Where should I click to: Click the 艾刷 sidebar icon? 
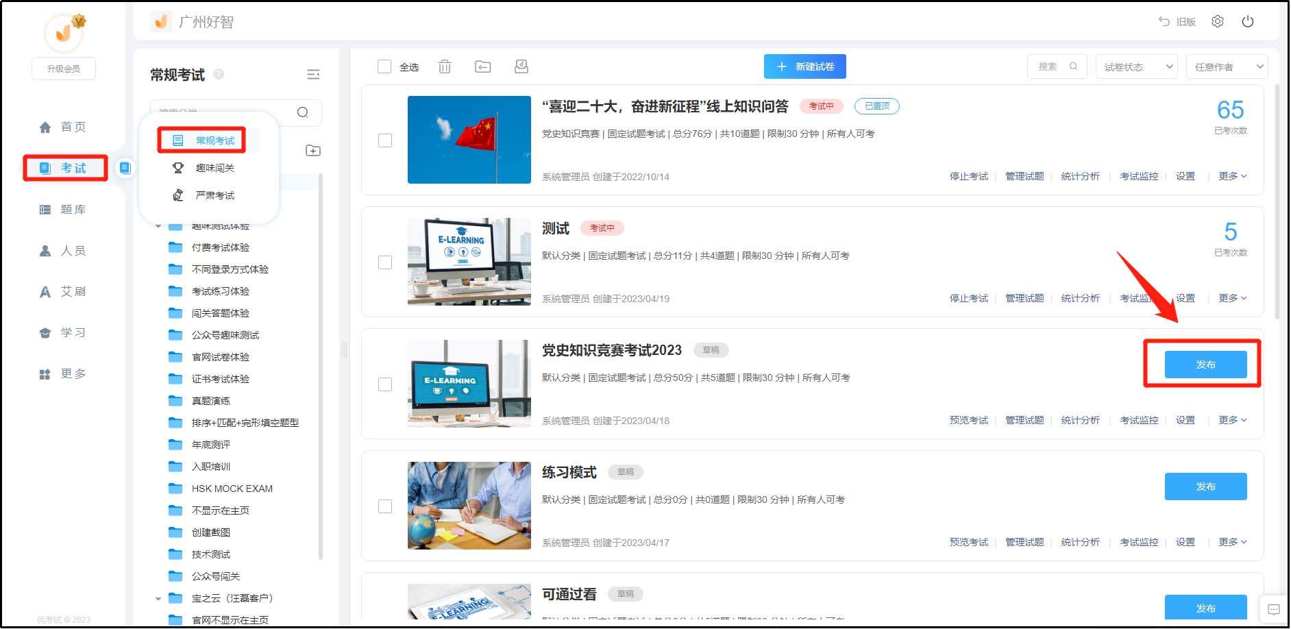(64, 291)
